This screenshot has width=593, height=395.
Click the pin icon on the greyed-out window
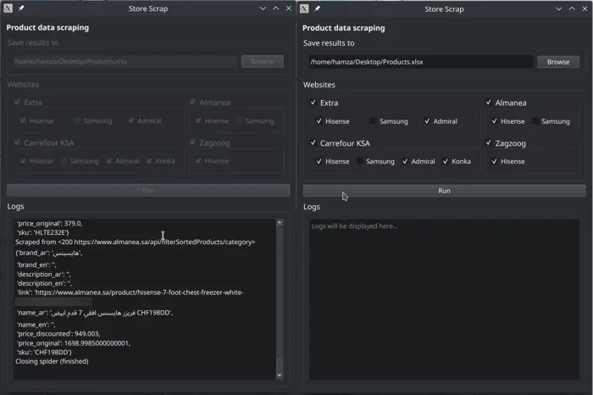point(21,9)
